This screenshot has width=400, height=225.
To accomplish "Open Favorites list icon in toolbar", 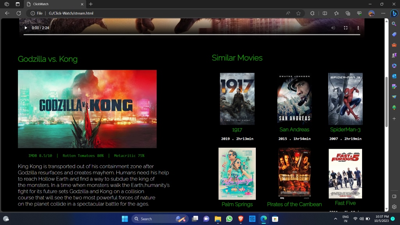I will (336, 13).
